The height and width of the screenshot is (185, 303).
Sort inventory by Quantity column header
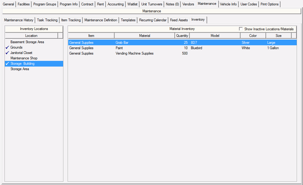click(182, 36)
